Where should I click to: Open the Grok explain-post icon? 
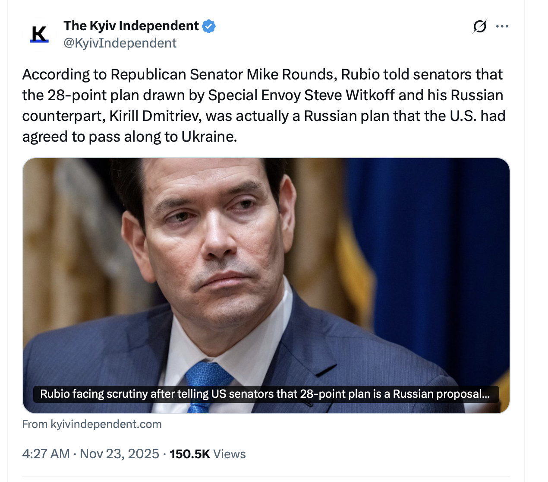coord(479,27)
